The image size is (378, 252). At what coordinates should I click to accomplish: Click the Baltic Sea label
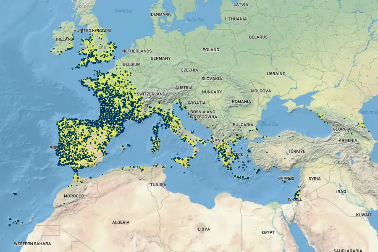195,19
